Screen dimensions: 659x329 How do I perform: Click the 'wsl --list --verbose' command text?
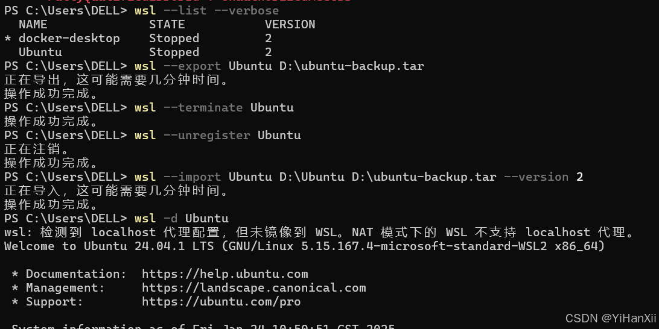point(207,10)
